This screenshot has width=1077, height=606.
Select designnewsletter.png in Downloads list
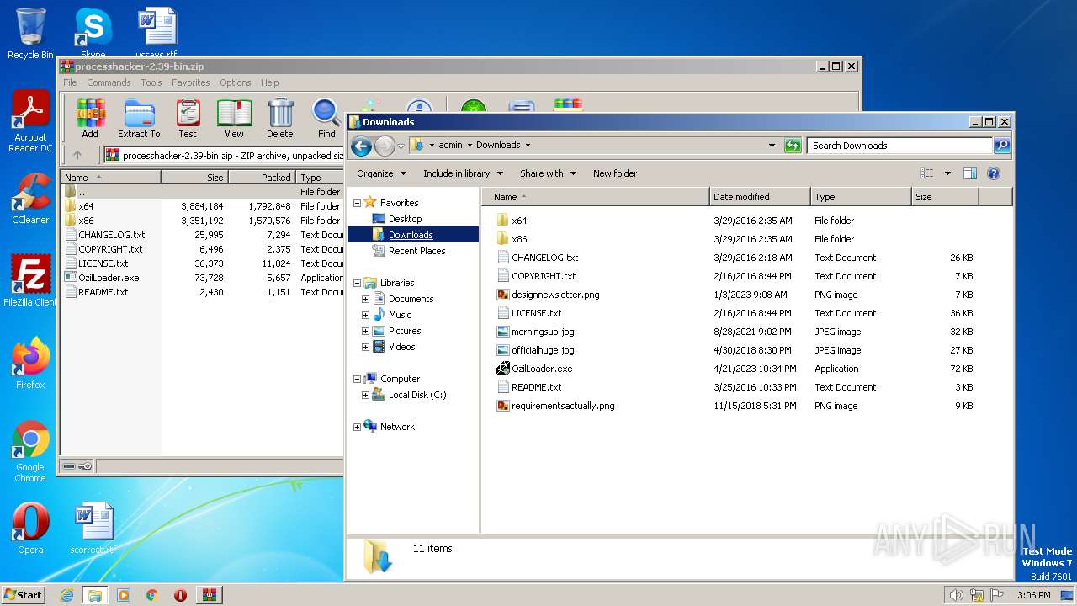(555, 295)
